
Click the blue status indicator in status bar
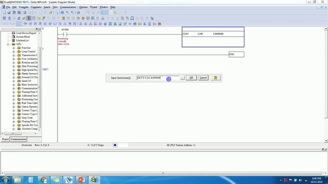(115, 145)
